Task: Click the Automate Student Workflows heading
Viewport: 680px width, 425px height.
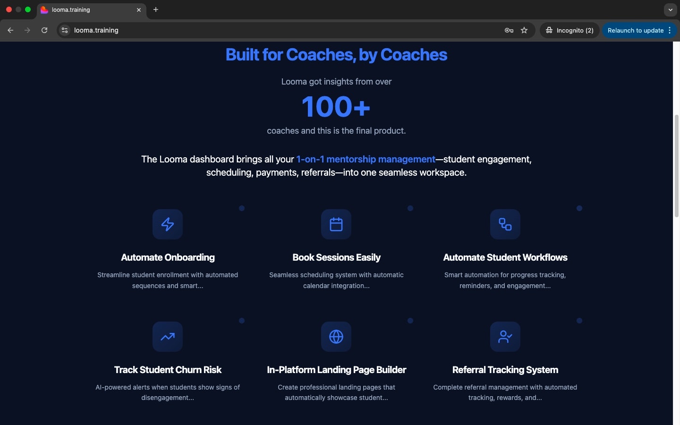Action: coord(505,257)
